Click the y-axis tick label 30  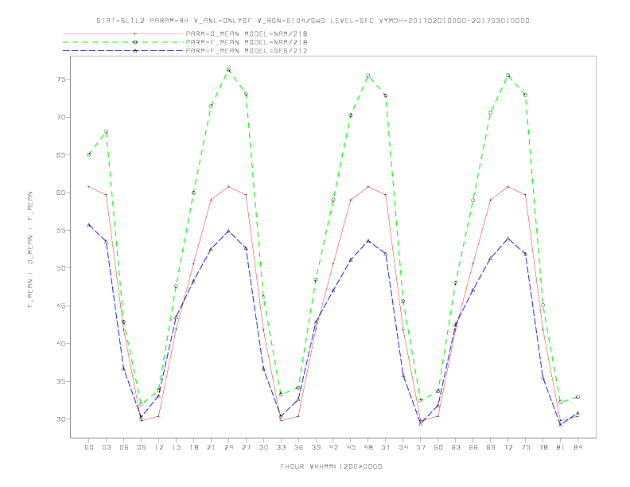[60, 419]
